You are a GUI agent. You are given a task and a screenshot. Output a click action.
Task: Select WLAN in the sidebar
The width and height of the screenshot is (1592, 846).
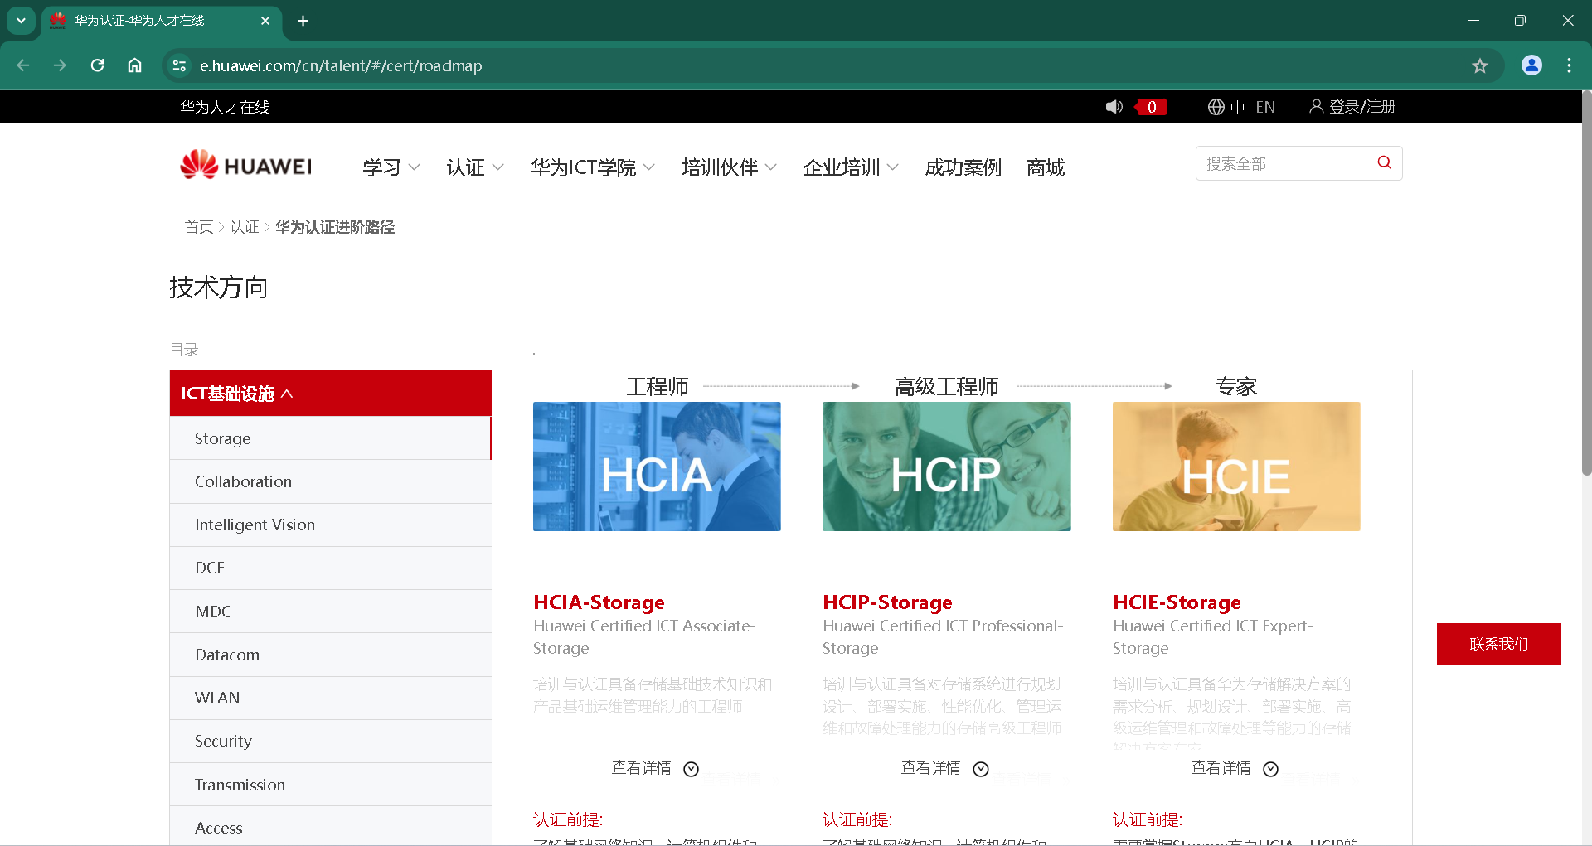331,698
